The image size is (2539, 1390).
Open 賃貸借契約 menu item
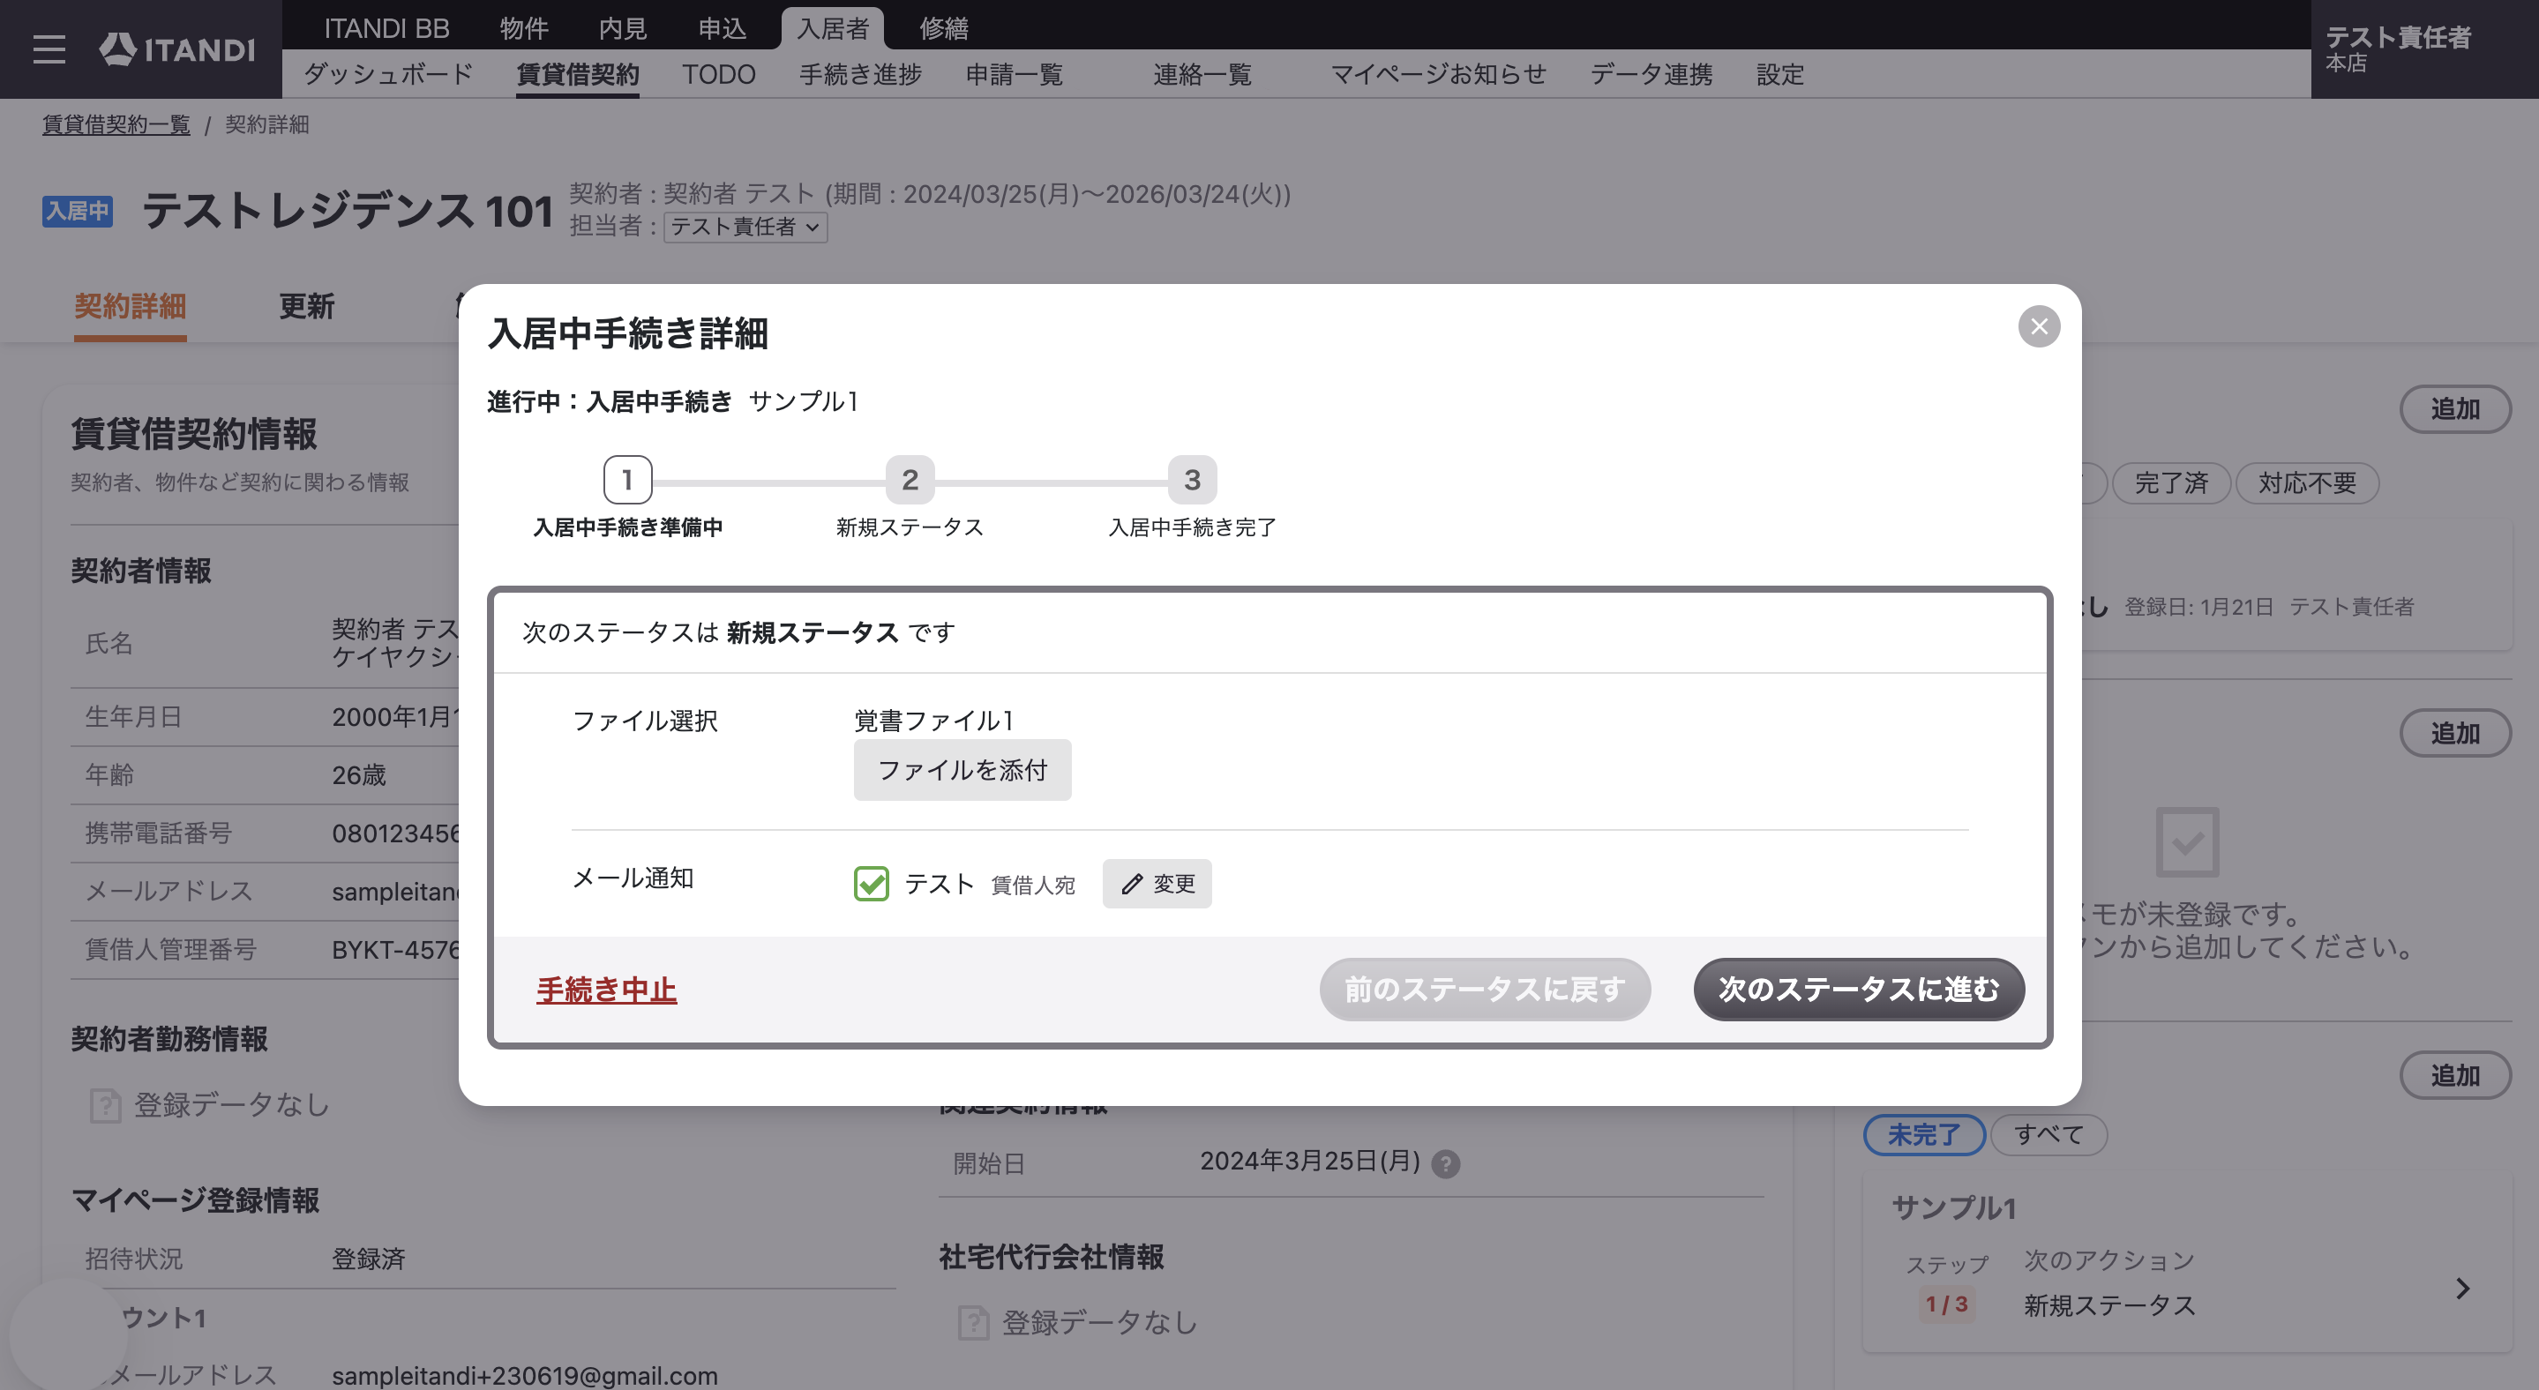[578, 75]
